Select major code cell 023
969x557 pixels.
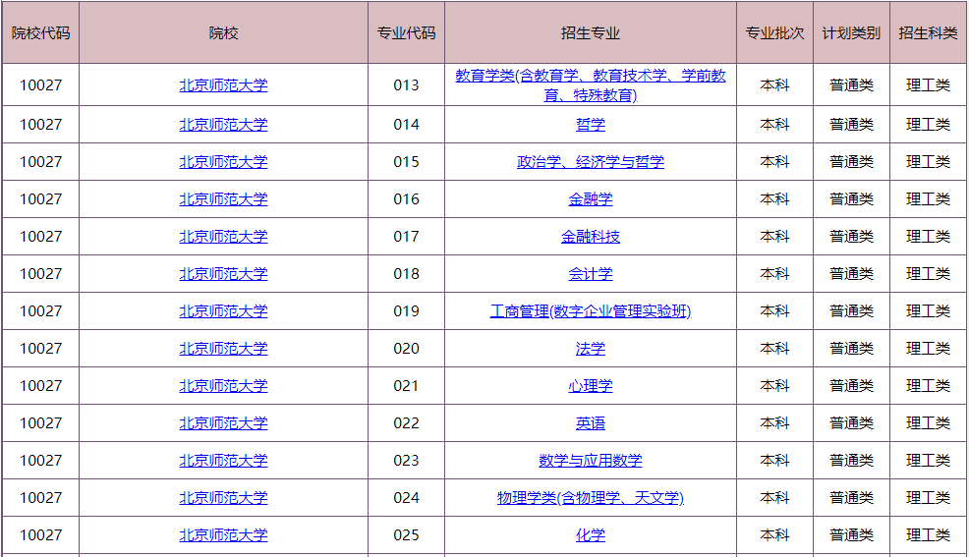tap(406, 461)
